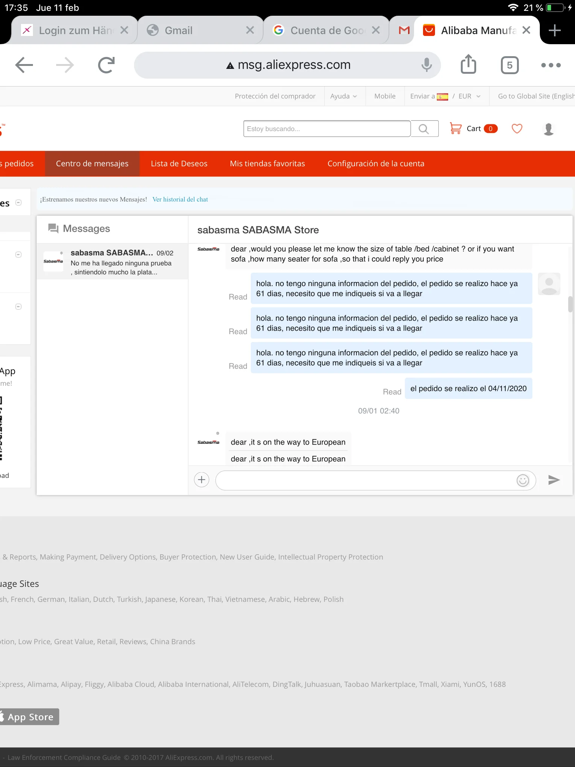Click the Sabasma store avatar in conversation list
Viewport: 575px width, 767px height.
[x=53, y=261]
